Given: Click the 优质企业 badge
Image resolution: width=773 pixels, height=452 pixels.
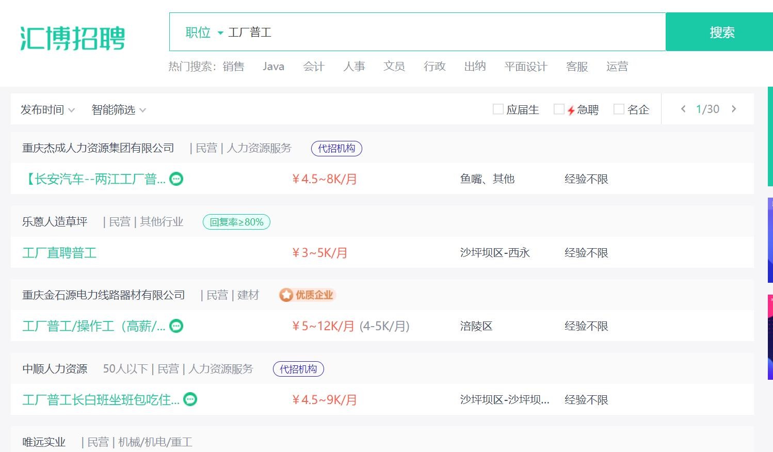Looking at the screenshot, I should [x=307, y=295].
